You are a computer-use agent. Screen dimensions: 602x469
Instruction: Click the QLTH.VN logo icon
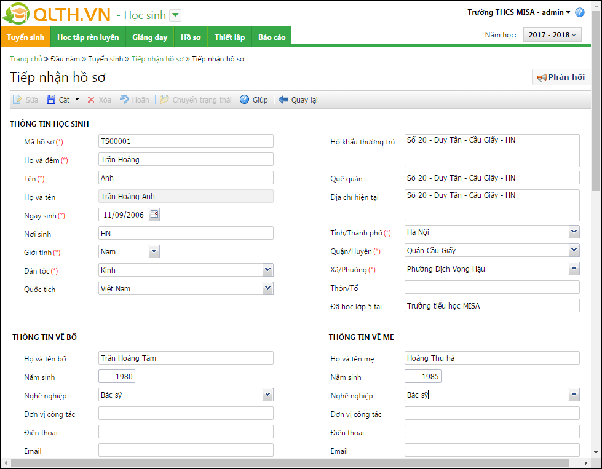click(16, 14)
